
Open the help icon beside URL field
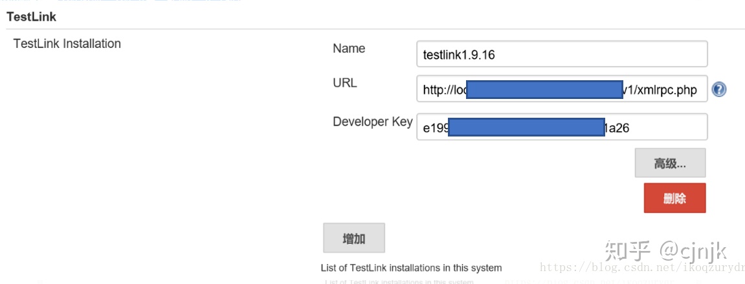719,89
